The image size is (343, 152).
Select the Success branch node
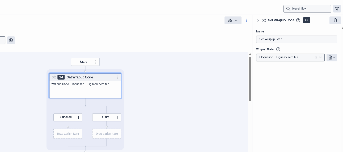coord(66,117)
